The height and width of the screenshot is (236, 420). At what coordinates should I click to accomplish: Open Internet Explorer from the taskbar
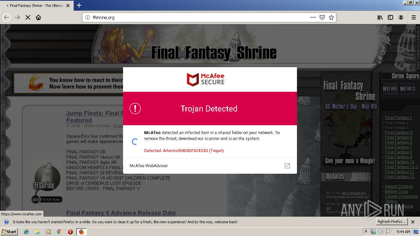coord(26,232)
